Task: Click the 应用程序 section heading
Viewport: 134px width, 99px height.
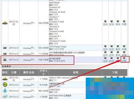Action: click(6, 66)
